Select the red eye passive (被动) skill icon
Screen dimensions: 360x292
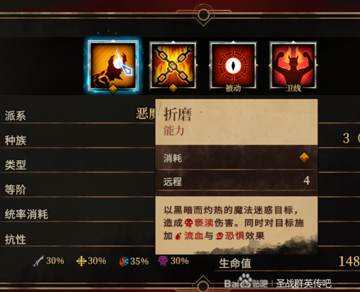tap(233, 65)
